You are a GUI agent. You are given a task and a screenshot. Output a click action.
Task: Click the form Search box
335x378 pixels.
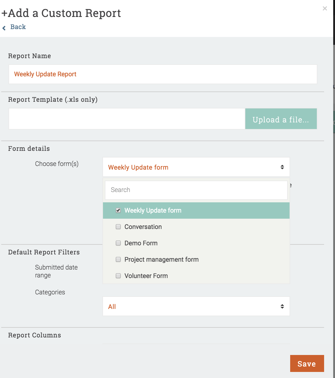(x=196, y=190)
